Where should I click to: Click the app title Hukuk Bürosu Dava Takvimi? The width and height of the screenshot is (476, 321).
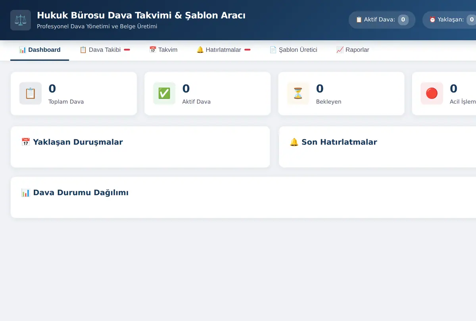[141, 15]
